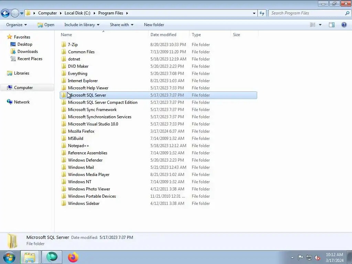Select the Common Files folder icon

64,52
